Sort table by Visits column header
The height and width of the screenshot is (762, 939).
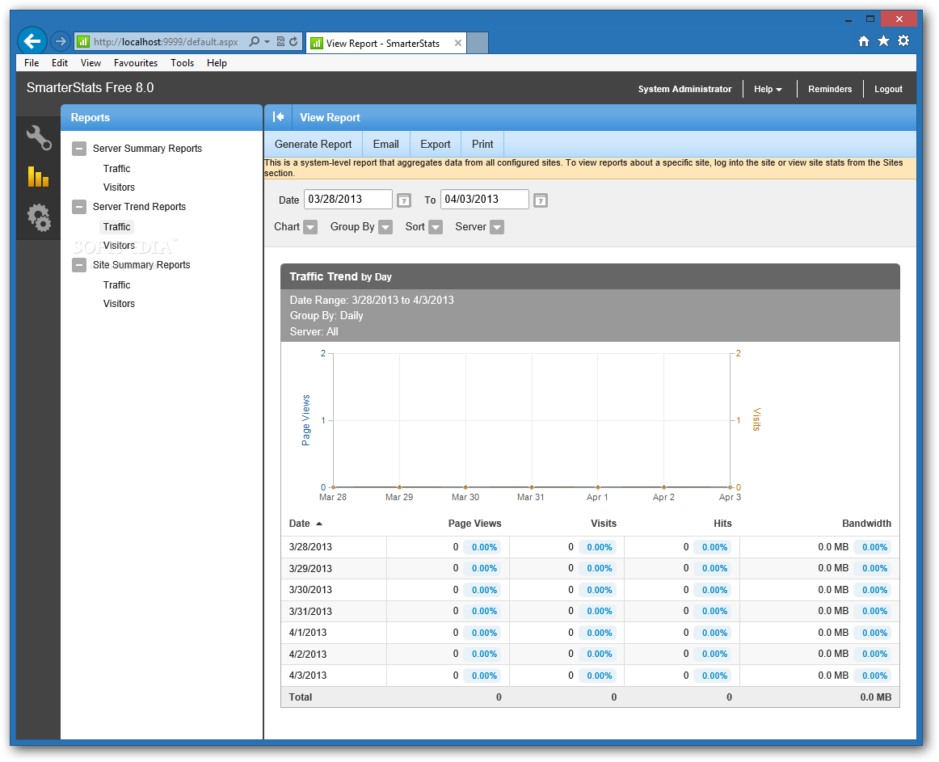pos(604,524)
